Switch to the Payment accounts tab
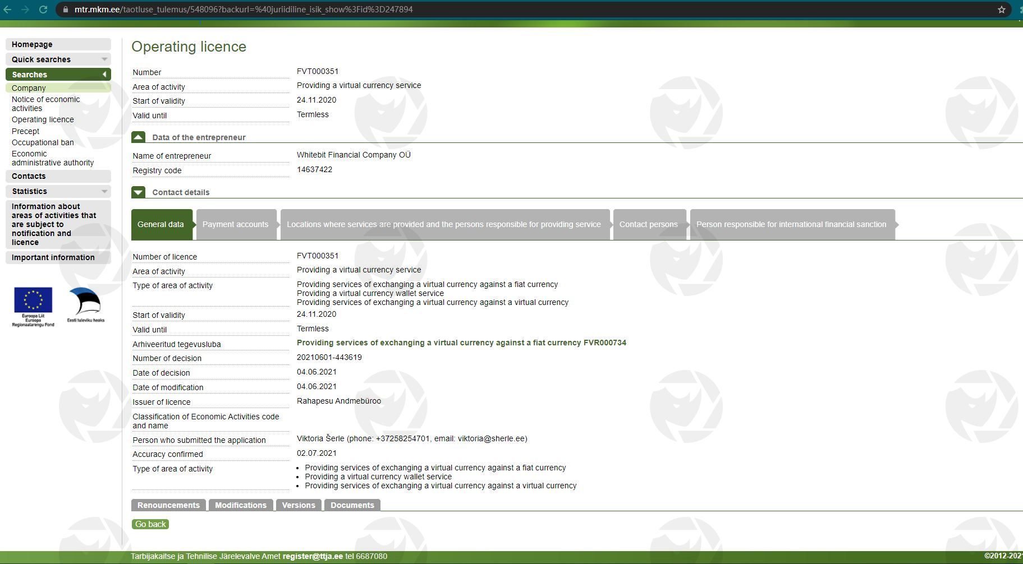This screenshot has width=1023, height=564. click(235, 224)
